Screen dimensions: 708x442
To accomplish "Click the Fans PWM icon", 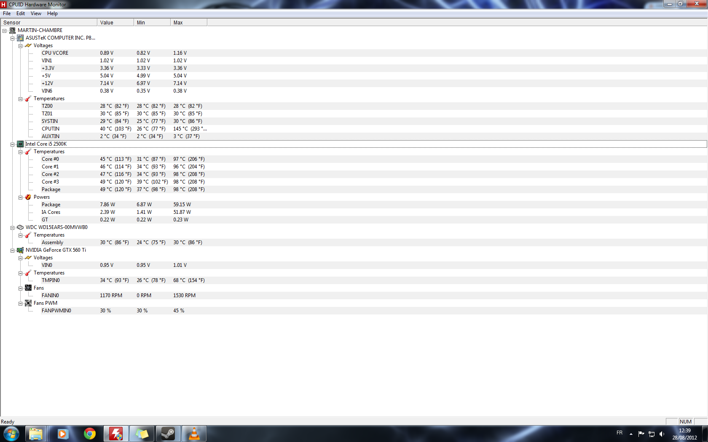I will (28, 303).
